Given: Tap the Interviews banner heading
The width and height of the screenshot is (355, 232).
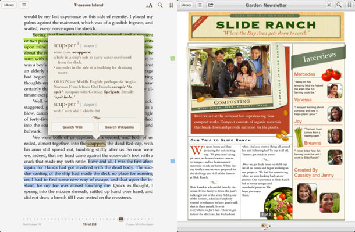Looking at the screenshot, I should [319, 57].
